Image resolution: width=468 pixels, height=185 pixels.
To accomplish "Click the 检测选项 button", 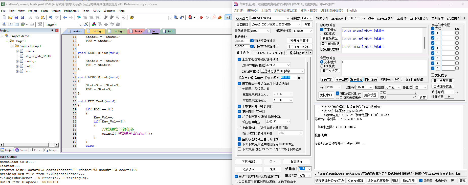I will 248,169.
